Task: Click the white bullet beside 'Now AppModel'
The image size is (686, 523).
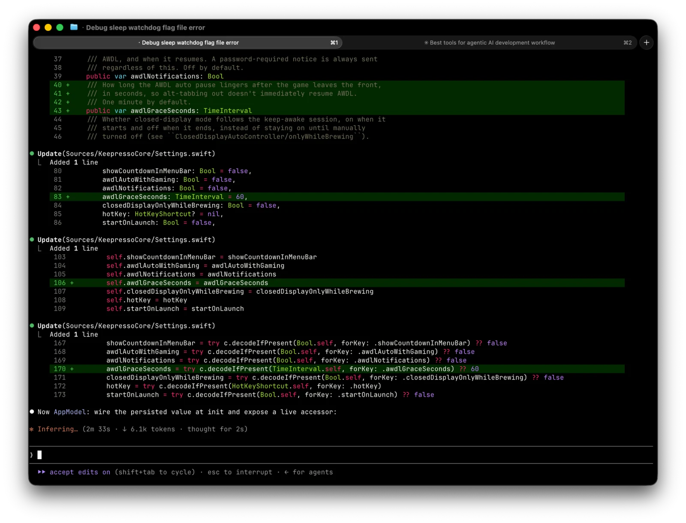Action: click(32, 412)
